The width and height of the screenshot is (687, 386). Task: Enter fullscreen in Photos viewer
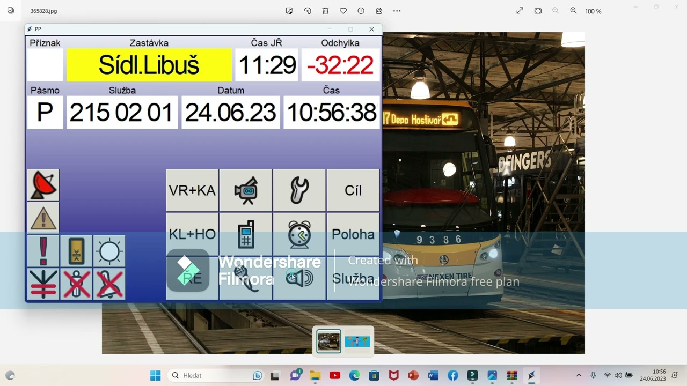[520, 11]
